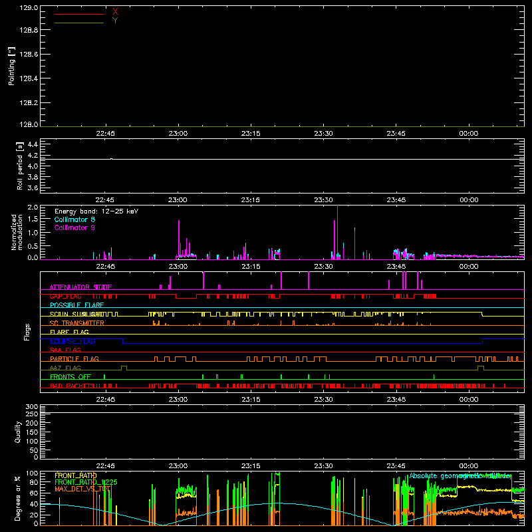The width and height of the screenshot is (532, 532).
Task: Click the 128.4 tick on Pointing axis
Action: click(29, 78)
